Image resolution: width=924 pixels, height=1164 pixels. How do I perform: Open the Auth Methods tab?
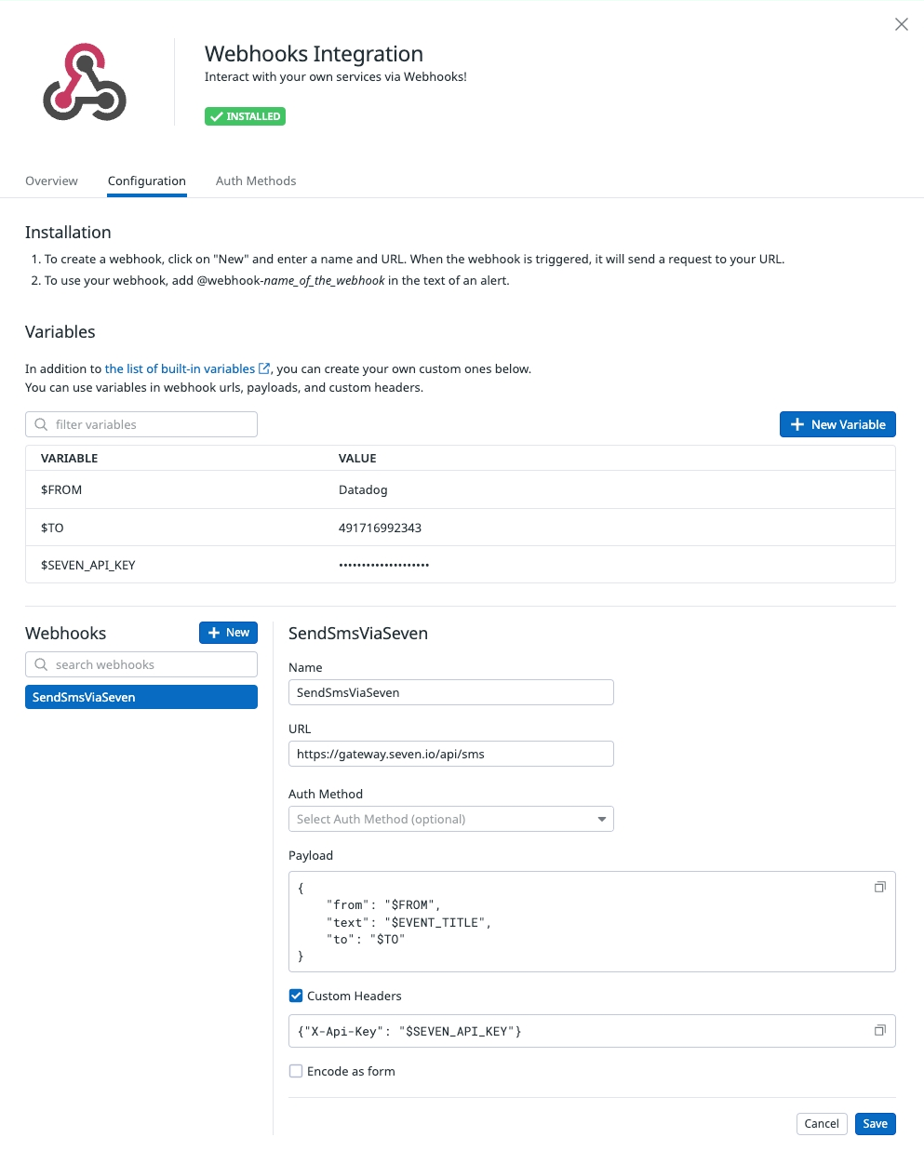coord(256,181)
